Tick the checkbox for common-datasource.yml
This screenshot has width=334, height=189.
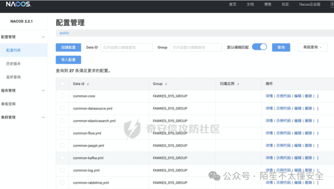pos(62,108)
